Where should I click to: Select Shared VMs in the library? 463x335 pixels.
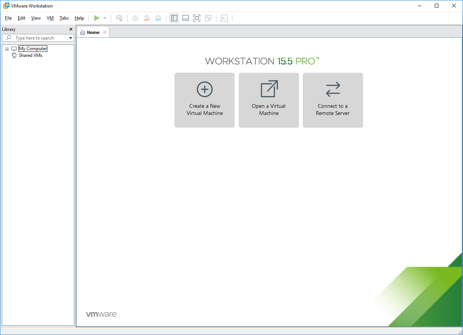pos(31,55)
